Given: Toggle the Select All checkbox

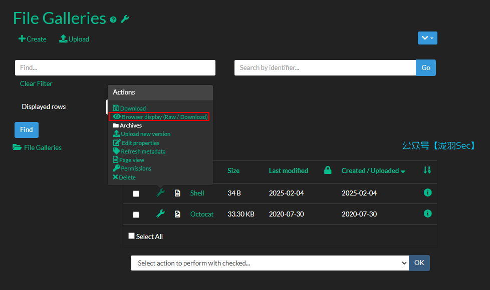Looking at the screenshot, I should click(132, 236).
